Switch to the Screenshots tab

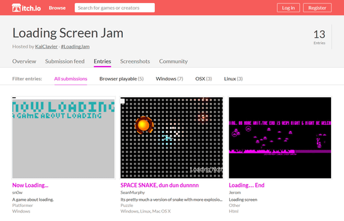[x=135, y=61]
